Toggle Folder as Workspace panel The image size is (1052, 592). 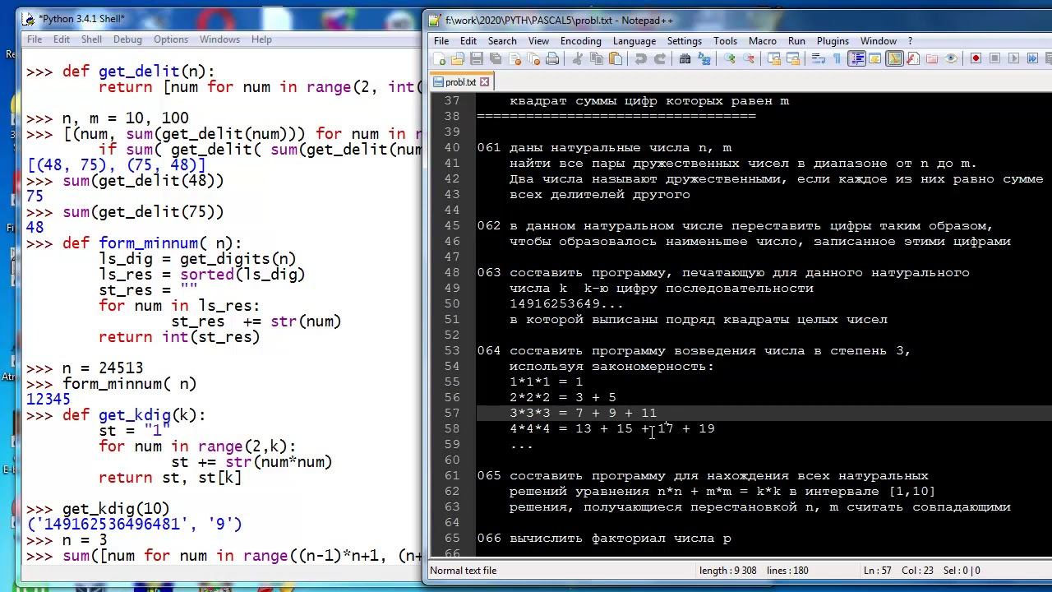tap(932, 58)
